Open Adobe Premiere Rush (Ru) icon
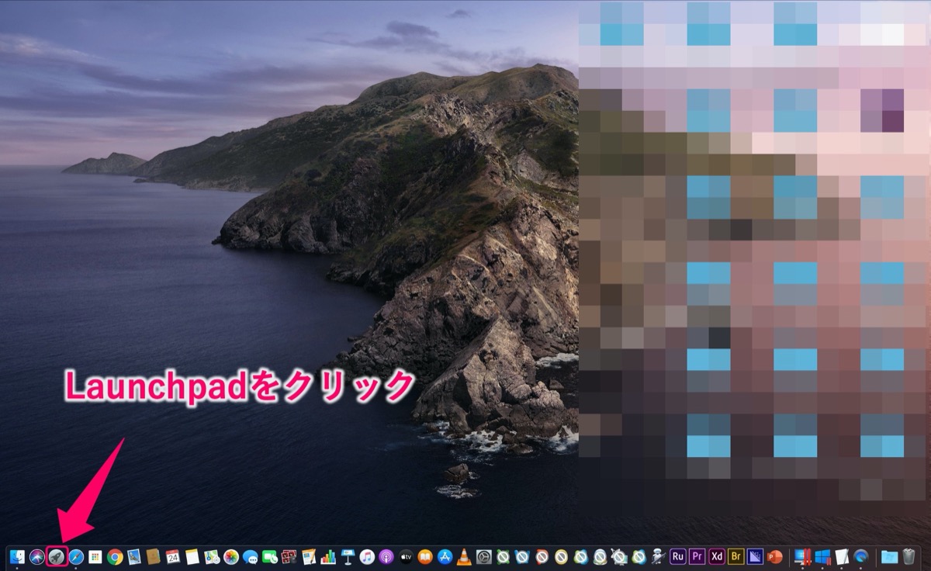This screenshot has height=571, width=931. tap(678, 556)
